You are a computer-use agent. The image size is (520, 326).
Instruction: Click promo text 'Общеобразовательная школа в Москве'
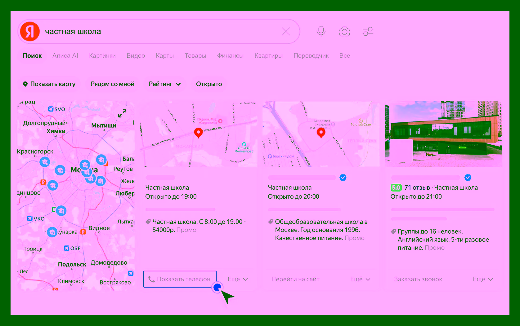[x=321, y=226]
